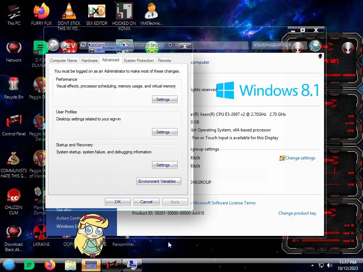
Task: Click the Start orb on taskbar
Action: (9, 265)
